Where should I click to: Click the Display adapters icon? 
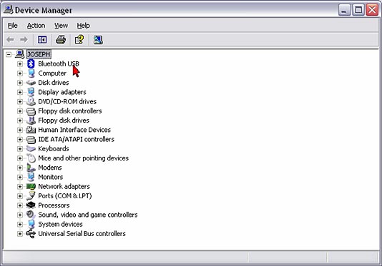31,92
